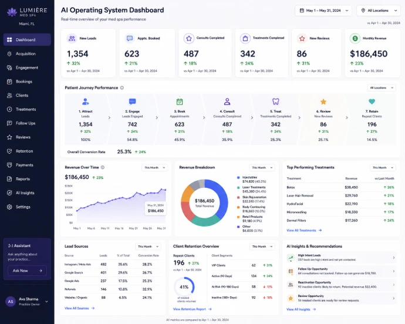The height and width of the screenshot is (324, 405).
Task: Click the info icon next to Revenue Over Time
Action: (x=103, y=167)
